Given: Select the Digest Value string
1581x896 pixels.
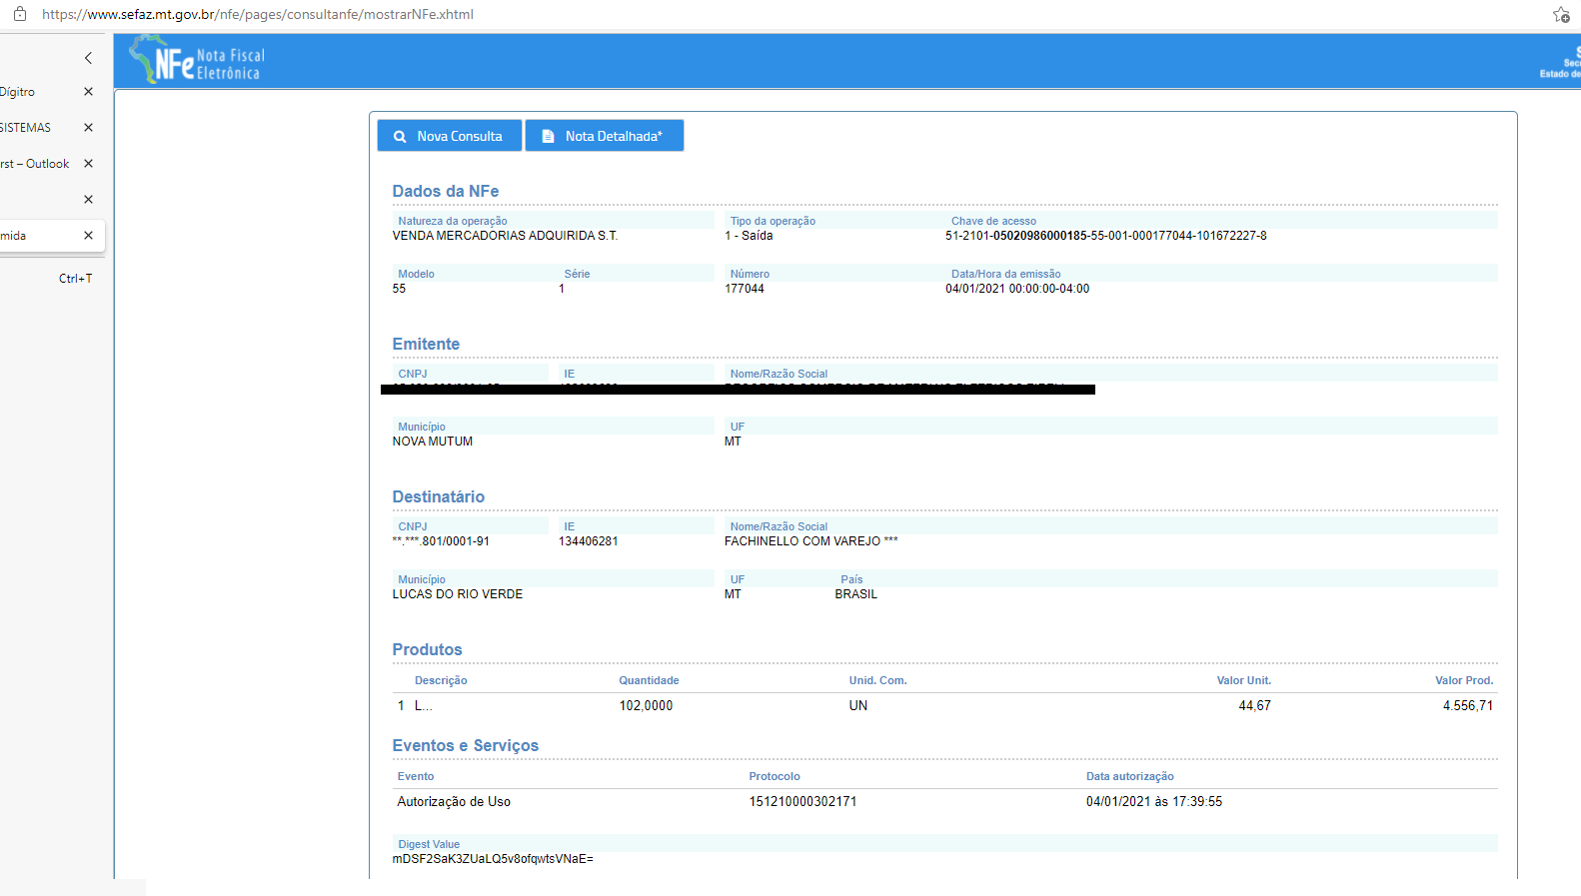Looking at the screenshot, I should click(x=493, y=859).
